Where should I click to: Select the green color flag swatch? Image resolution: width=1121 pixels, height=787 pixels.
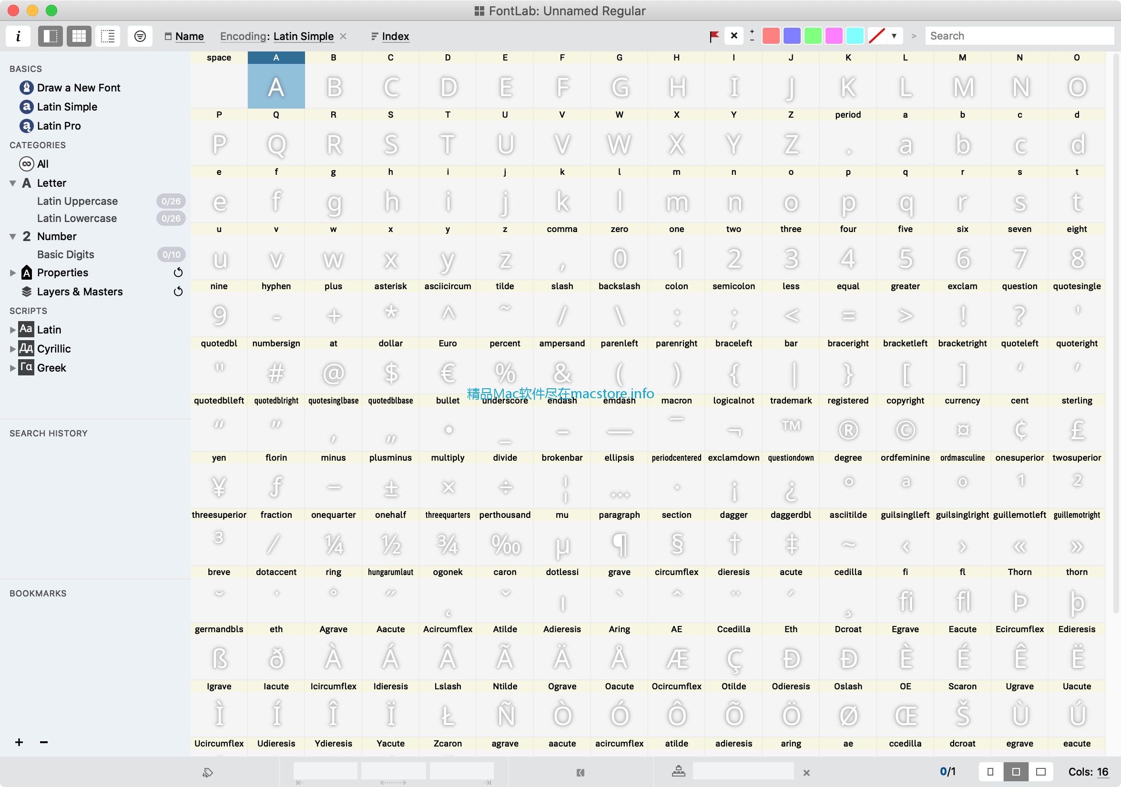(813, 36)
